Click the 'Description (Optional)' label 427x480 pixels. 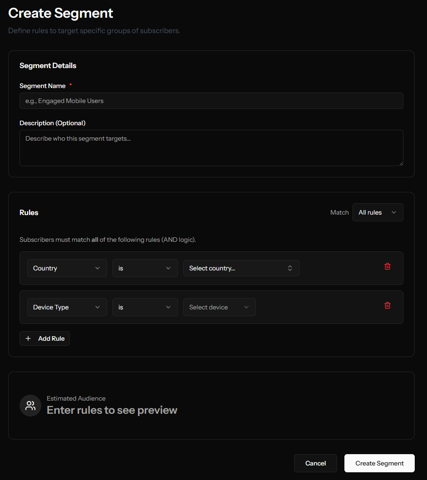52,123
